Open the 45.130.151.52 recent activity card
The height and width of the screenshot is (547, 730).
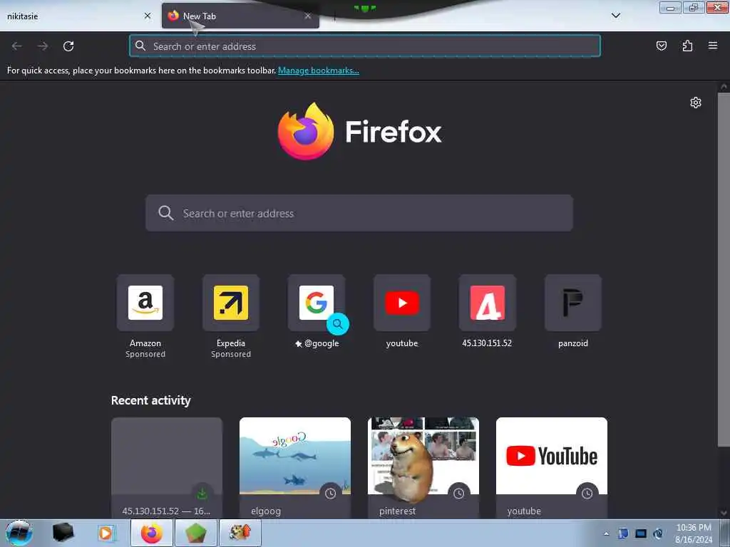[x=167, y=469]
